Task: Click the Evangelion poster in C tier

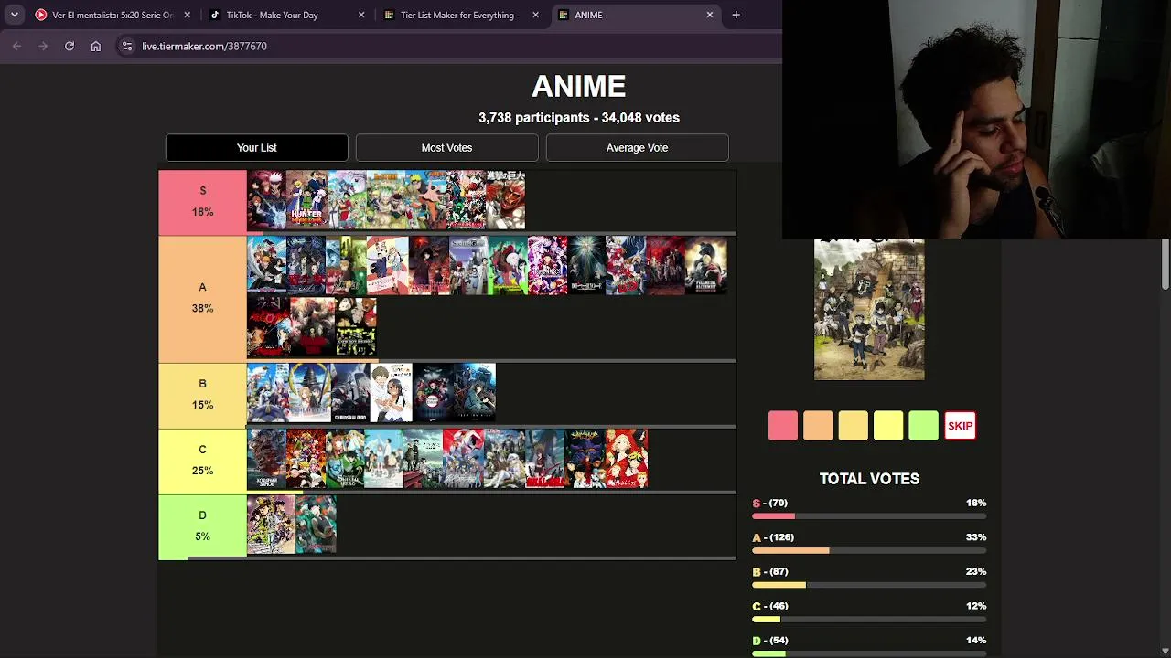Action: click(585, 459)
